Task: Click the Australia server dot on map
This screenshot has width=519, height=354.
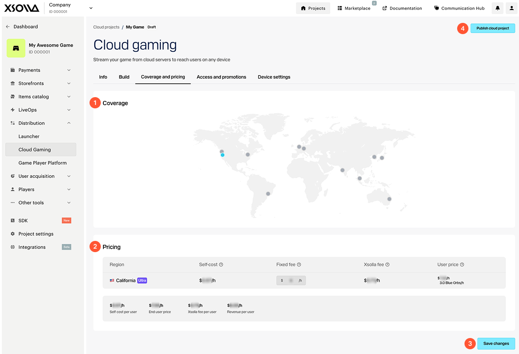Action: pyautogui.click(x=389, y=199)
